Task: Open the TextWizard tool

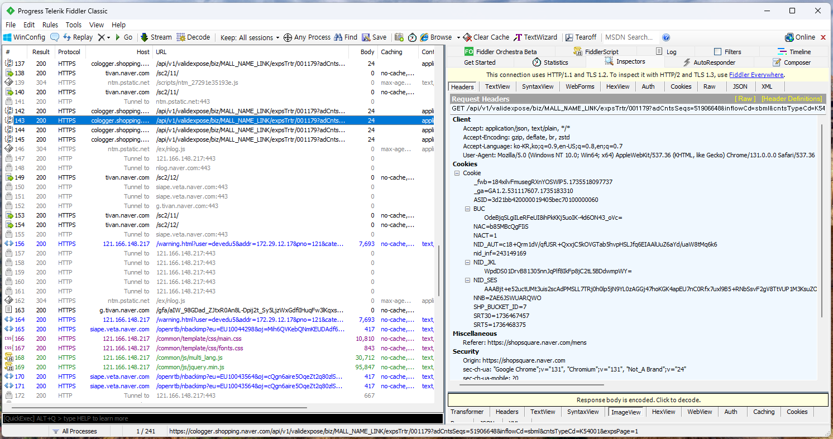Action: tap(535, 37)
